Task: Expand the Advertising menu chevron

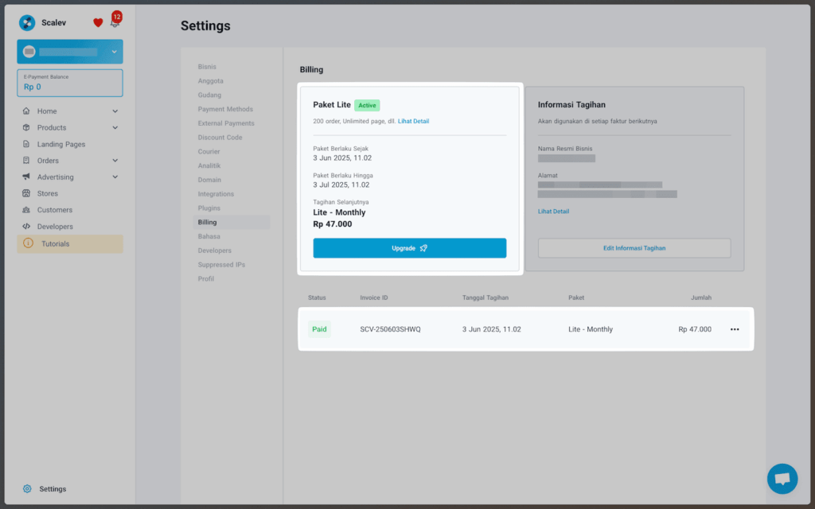Action: click(115, 177)
